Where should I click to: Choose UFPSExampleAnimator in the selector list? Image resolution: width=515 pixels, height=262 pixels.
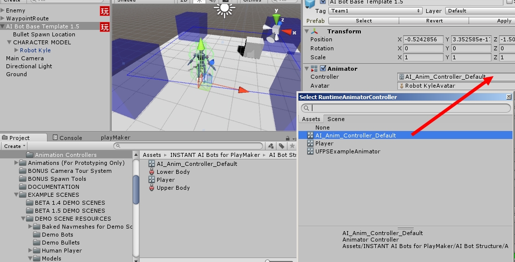(x=405, y=151)
